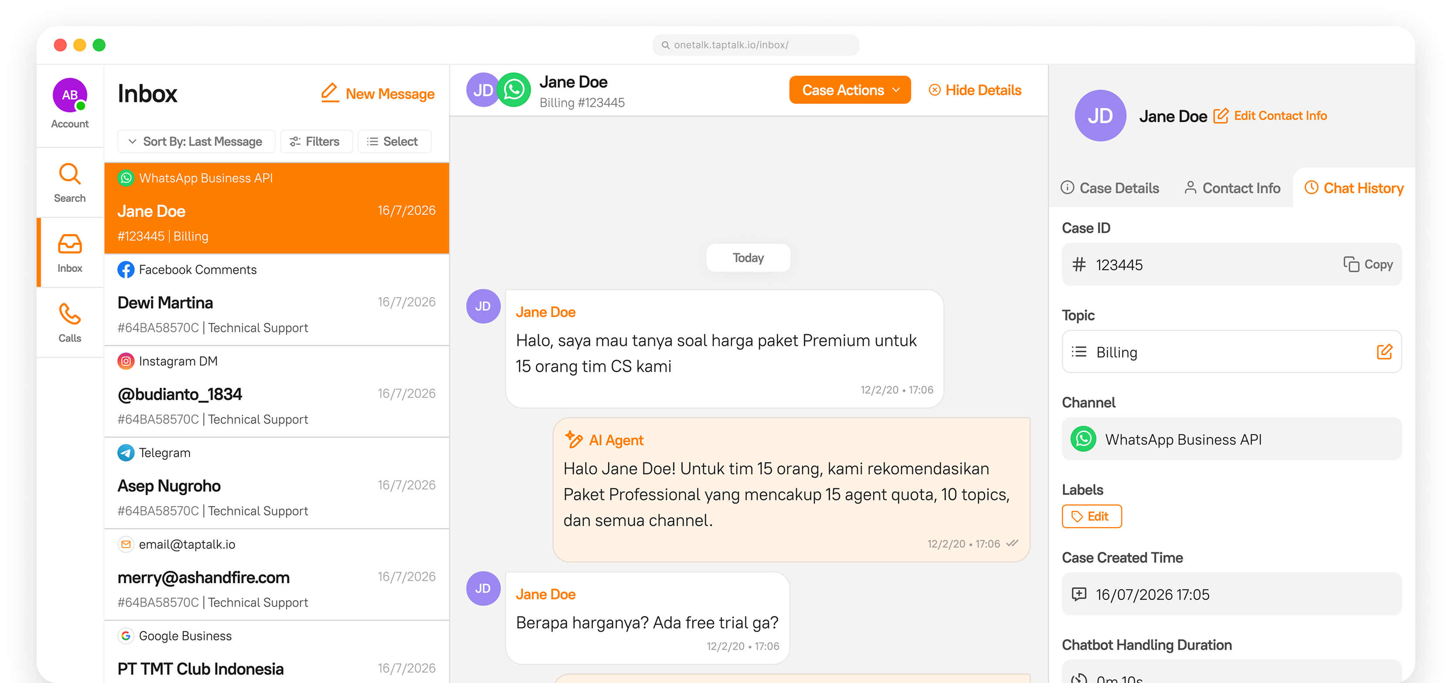Click the Google Business icon
The width and height of the screenshot is (1452, 683).
pyautogui.click(x=126, y=635)
